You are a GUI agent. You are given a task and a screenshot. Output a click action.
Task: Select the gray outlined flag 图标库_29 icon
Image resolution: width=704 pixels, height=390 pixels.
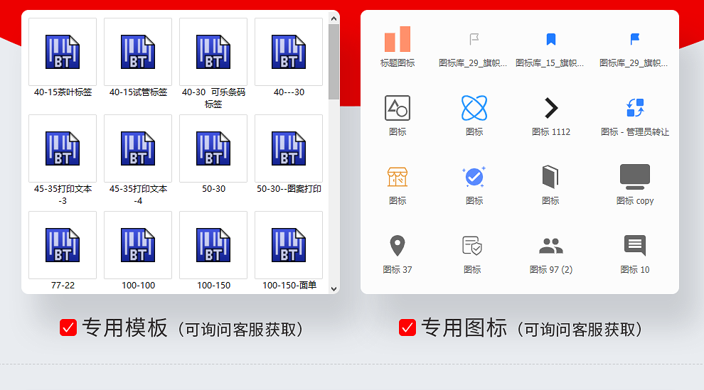click(x=474, y=39)
